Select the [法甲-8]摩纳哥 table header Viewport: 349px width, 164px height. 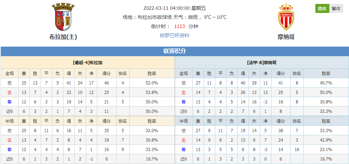pos(262,63)
